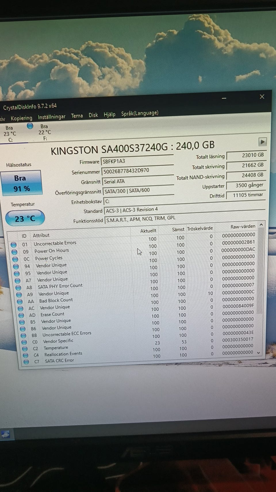The image size is (276, 492).
Task: Click status icon of Temperature row
Action: 25,349
